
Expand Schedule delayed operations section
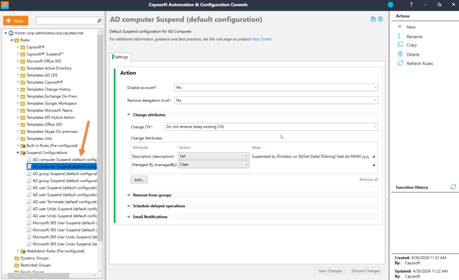(x=129, y=206)
